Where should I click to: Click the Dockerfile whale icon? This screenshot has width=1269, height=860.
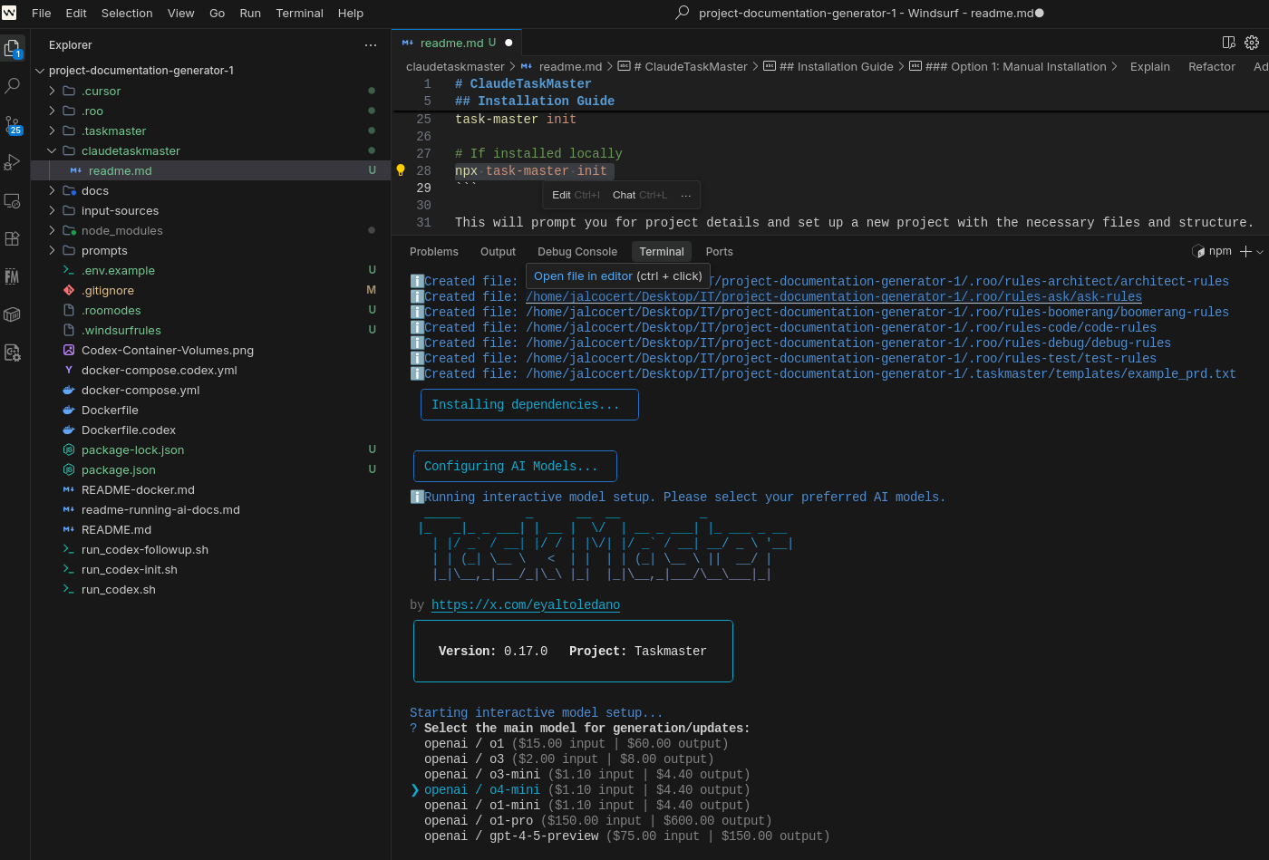tap(69, 410)
